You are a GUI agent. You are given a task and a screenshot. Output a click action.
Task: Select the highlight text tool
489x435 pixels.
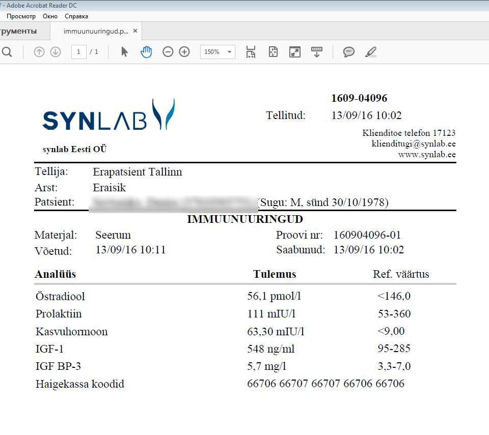[371, 52]
